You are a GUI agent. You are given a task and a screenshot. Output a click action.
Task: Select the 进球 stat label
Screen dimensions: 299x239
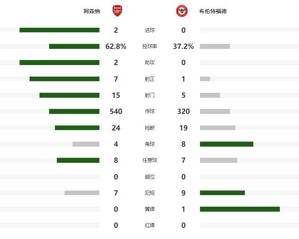(150, 30)
